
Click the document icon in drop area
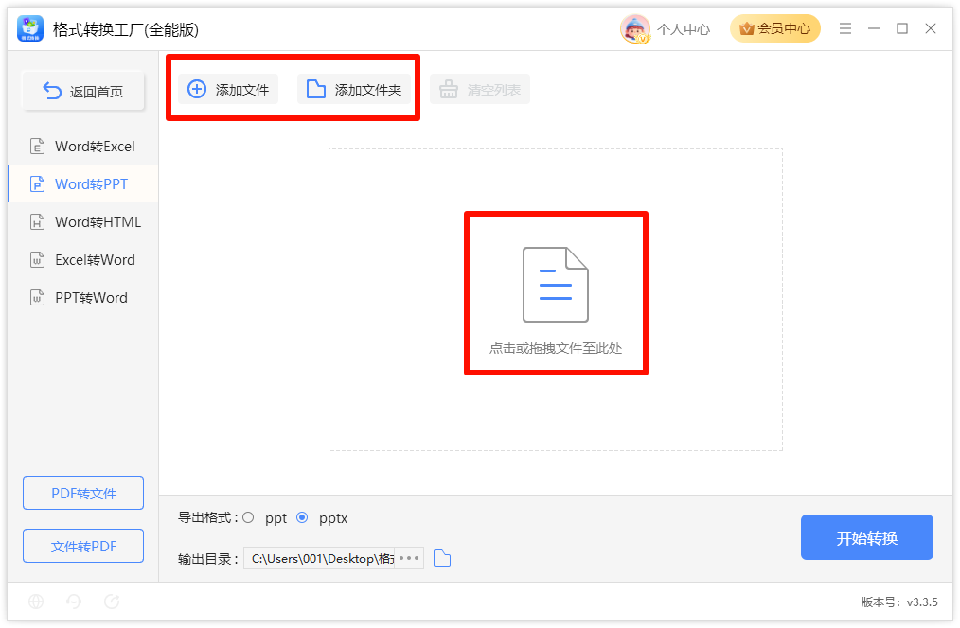click(x=556, y=285)
